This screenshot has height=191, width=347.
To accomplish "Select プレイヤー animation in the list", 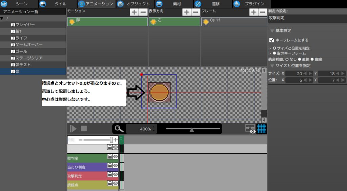I will (x=33, y=25).
